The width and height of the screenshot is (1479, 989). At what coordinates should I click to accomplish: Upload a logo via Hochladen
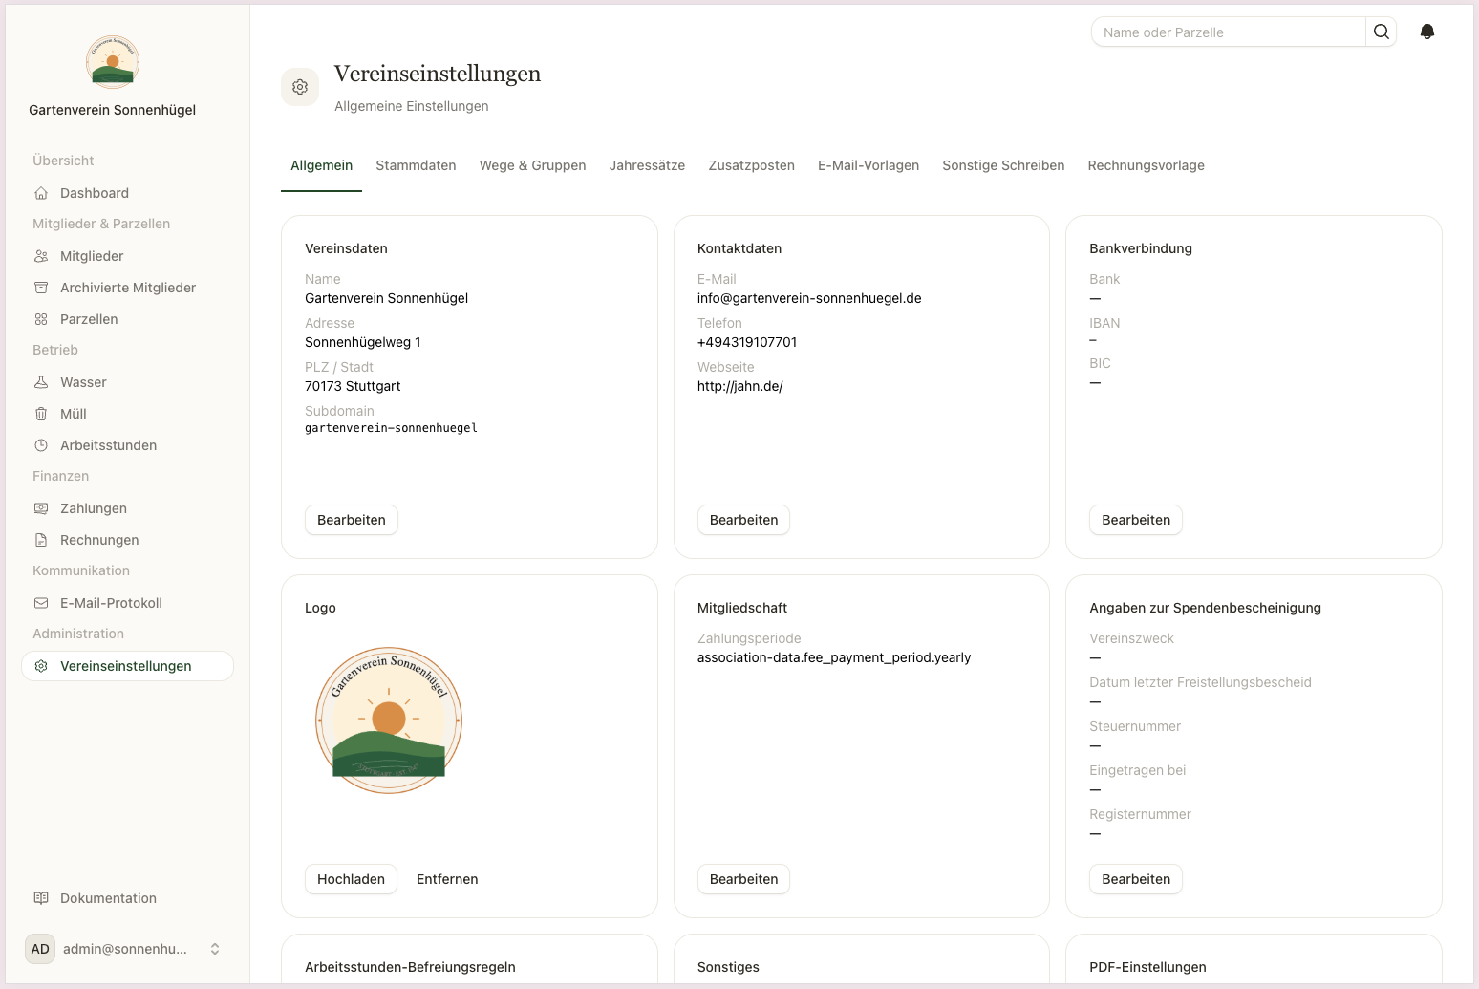[351, 879]
